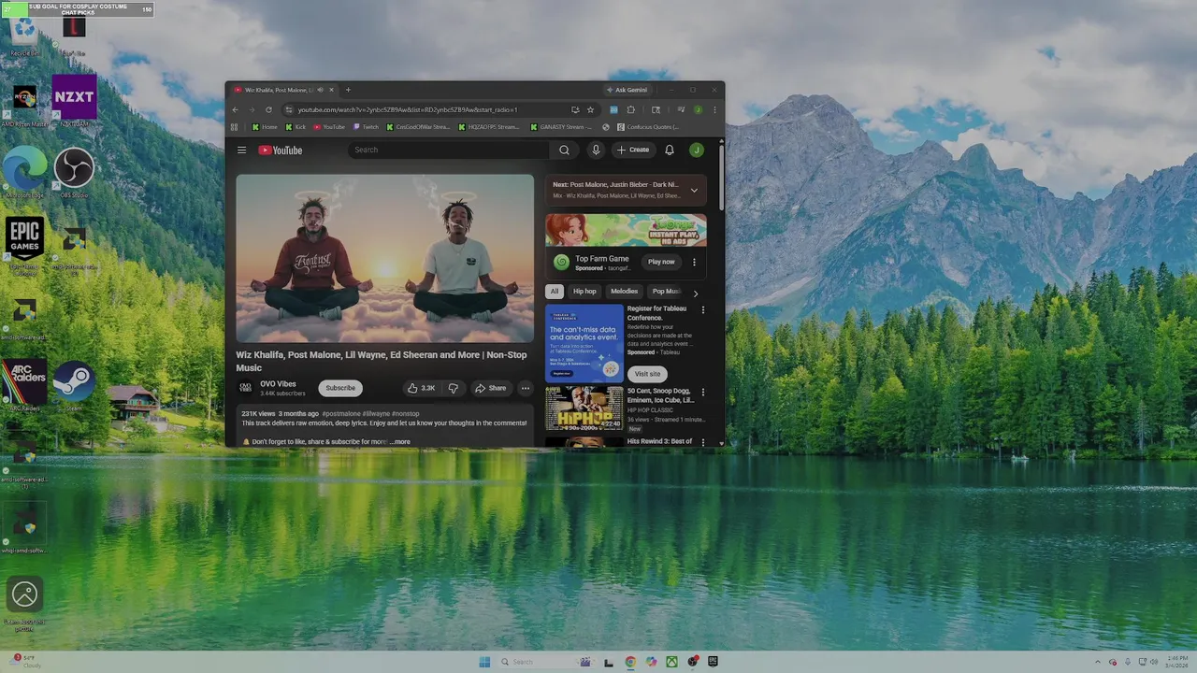The height and width of the screenshot is (673, 1197).
Task: Open the YouTube hamburger guide menu
Action: (241, 150)
